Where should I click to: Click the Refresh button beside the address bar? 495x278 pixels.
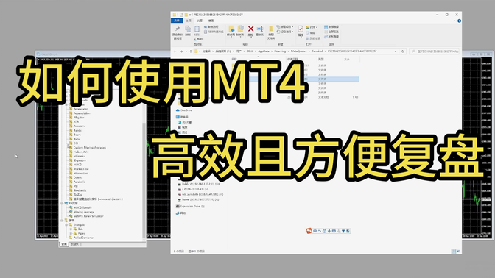point(403,51)
